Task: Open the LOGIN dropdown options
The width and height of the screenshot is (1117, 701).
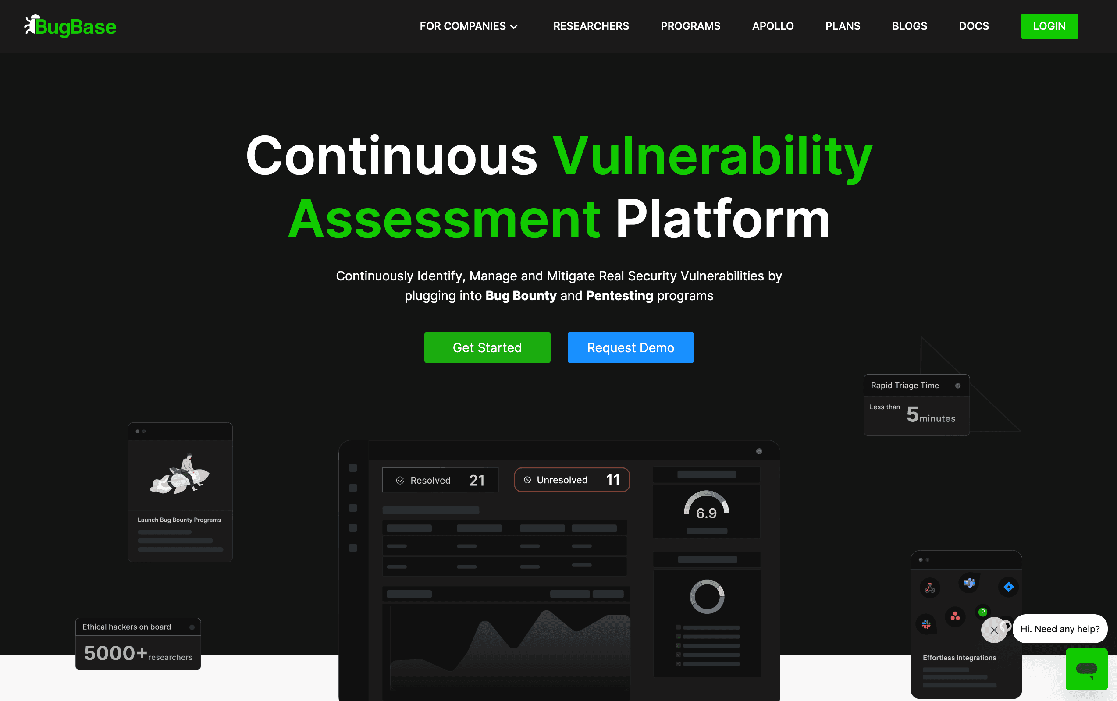Action: 1048,26
